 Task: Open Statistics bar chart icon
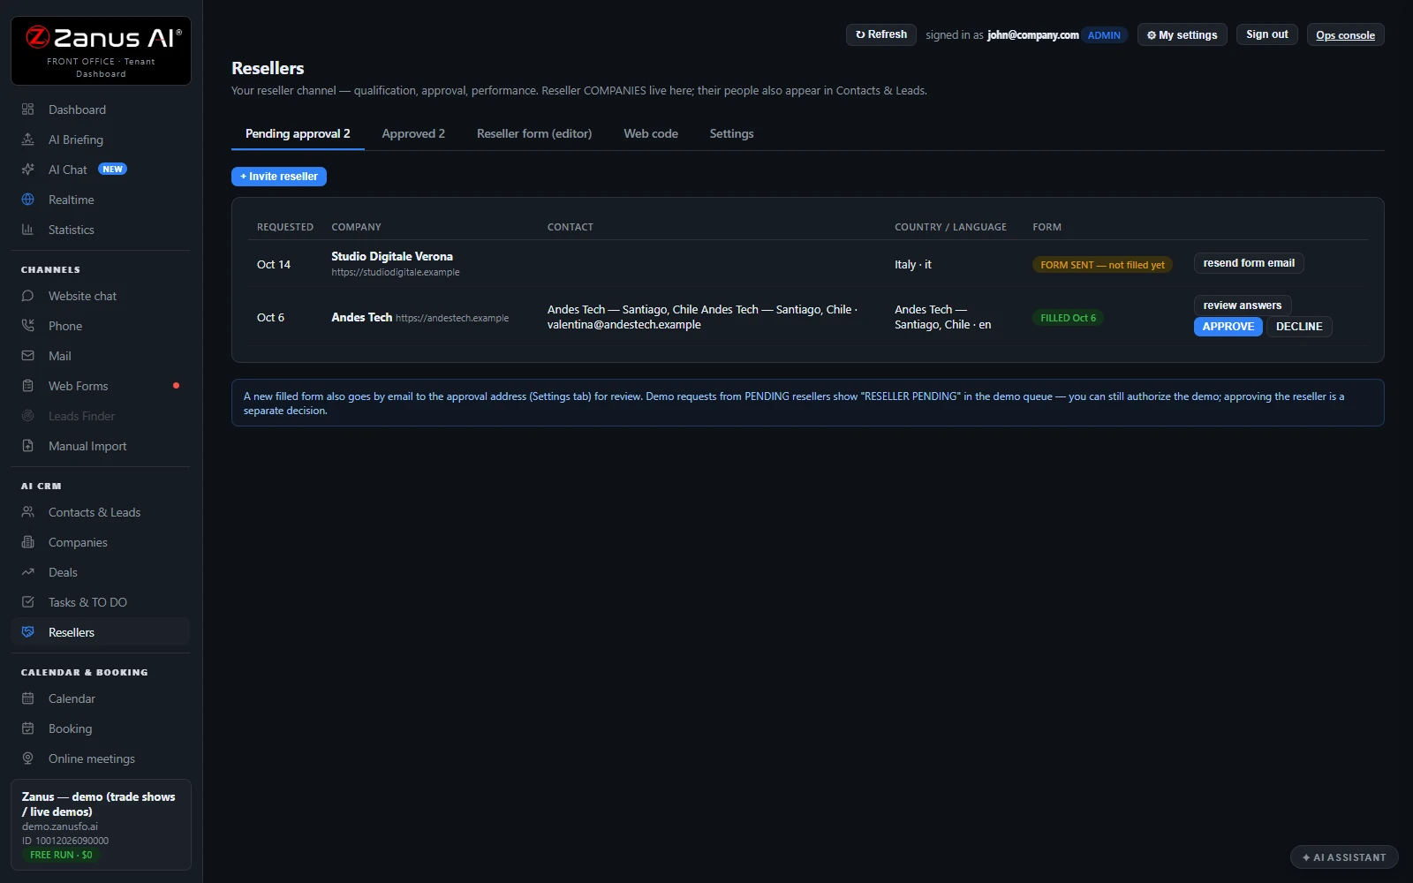[27, 230]
